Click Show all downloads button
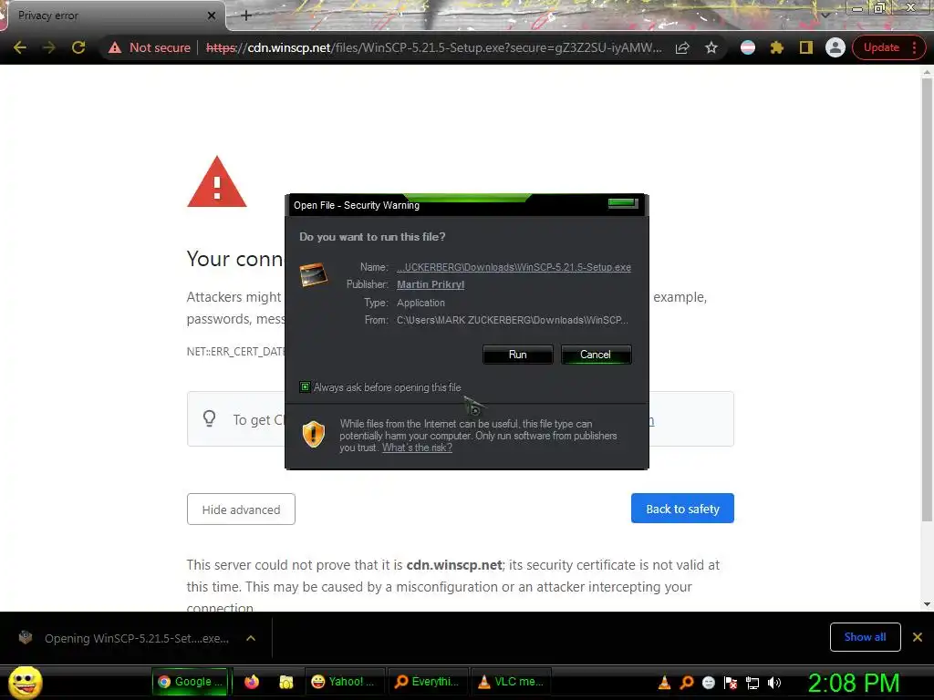The image size is (934, 700). point(865,637)
